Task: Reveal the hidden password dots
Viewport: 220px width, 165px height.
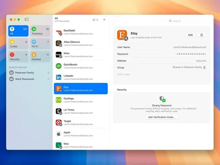Action: (x=191, y=54)
